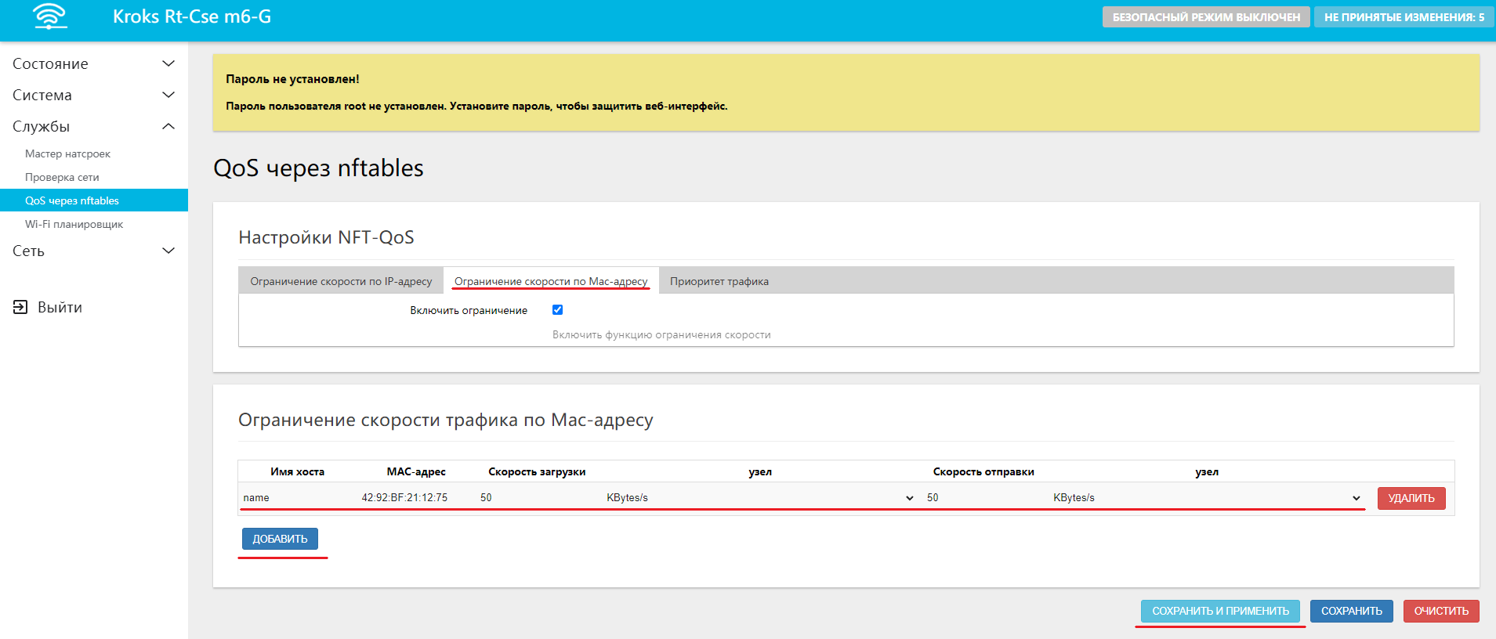Click the MAC-адрес column header
The image size is (1496, 639).
pyautogui.click(x=416, y=471)
